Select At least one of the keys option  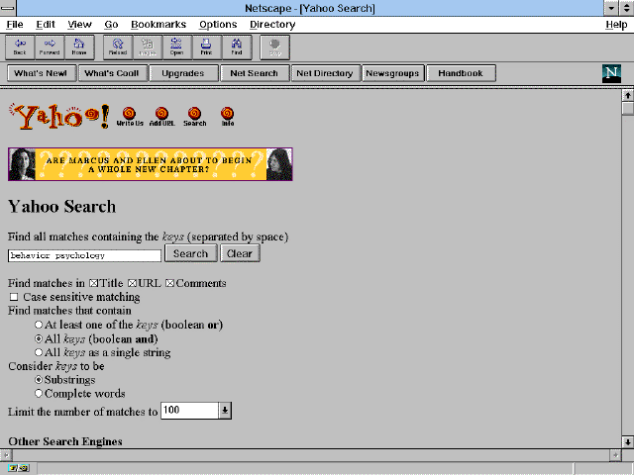coord(39,325)
